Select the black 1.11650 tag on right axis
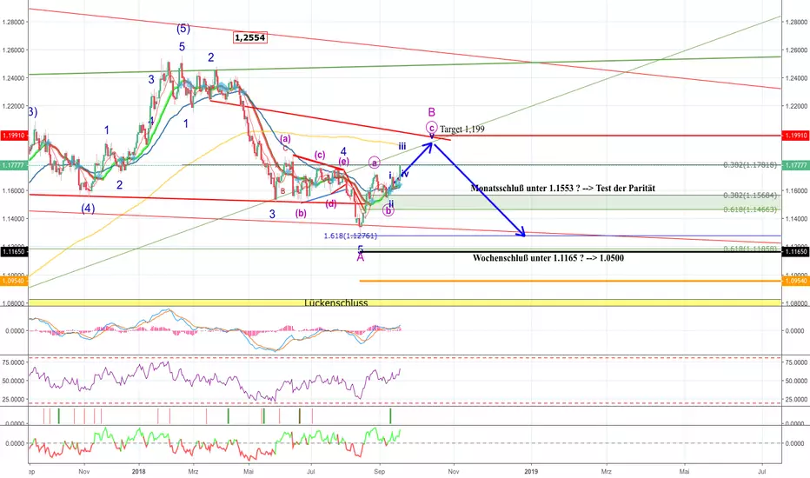The image size is (810, 478). tap(795, 252)
